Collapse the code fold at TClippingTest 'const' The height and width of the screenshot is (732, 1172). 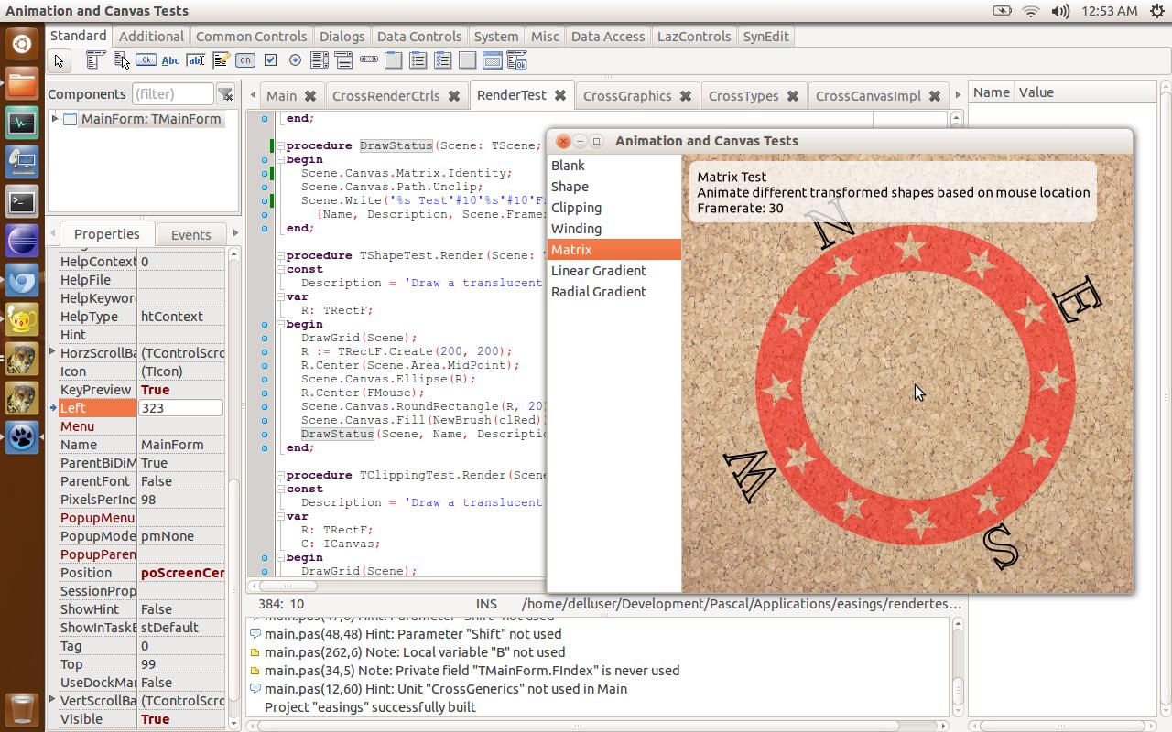click(280, 489)
